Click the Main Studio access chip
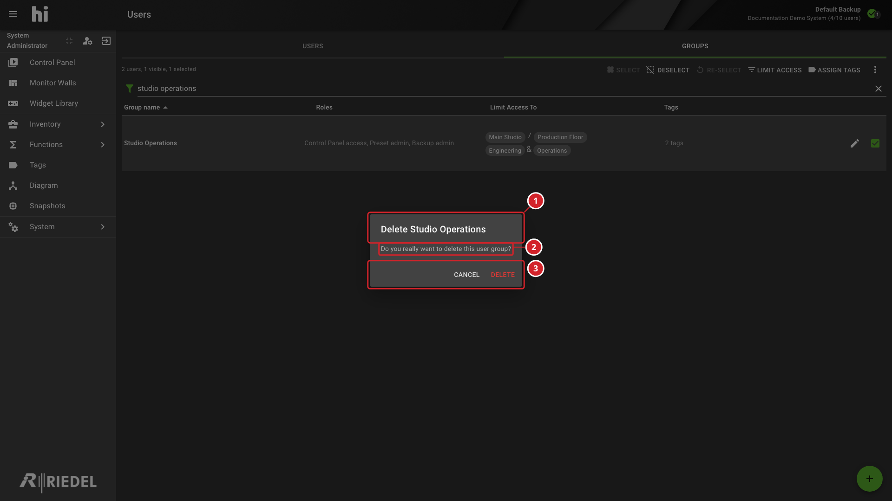Screen dimensions: 892x501 (x=505, y=137)
